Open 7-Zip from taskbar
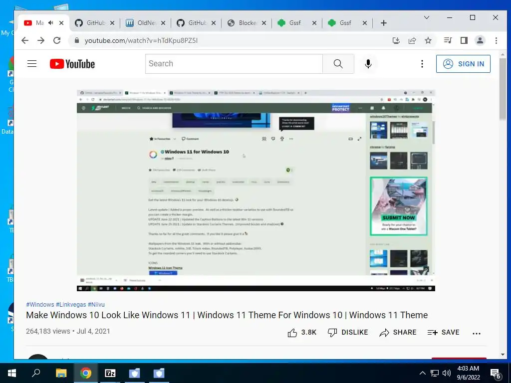Viewport: 511px width, 383px height. [110, 373]
